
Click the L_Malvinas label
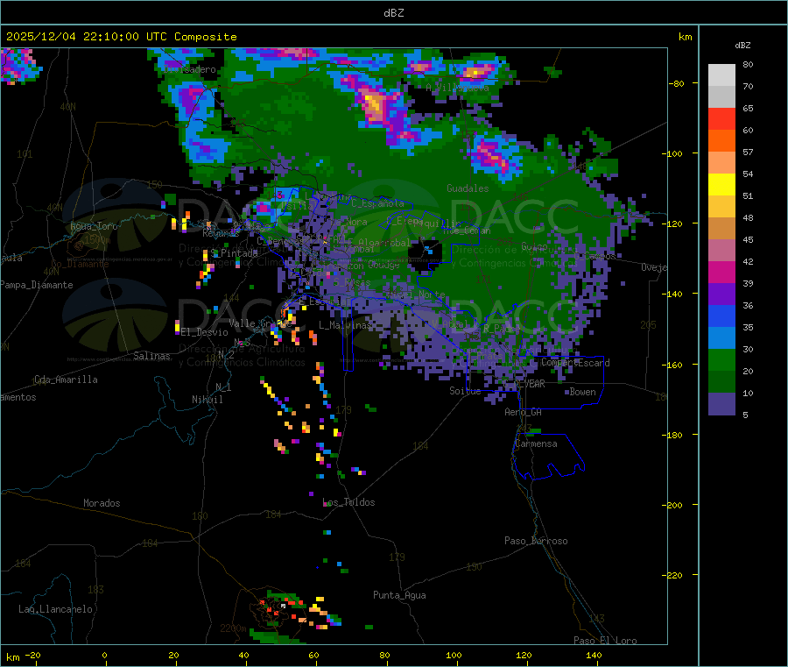(x=345, y=325)
